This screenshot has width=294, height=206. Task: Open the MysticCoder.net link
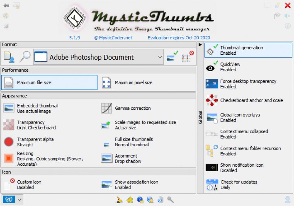coord(113,38)
